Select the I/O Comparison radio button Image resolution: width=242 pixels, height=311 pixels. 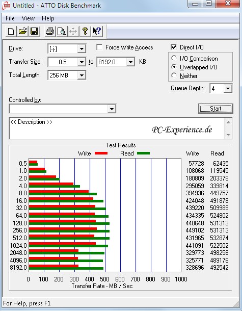click(x=174, y=58)
